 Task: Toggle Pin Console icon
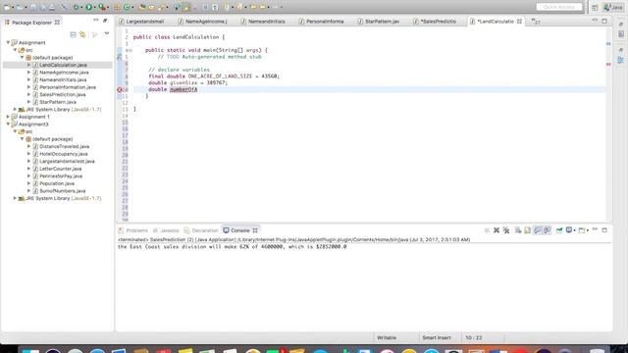point(559,230)
